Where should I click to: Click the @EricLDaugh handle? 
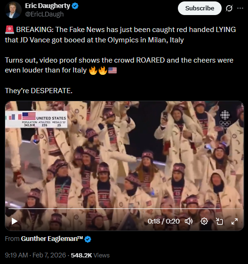pos(44,14)
